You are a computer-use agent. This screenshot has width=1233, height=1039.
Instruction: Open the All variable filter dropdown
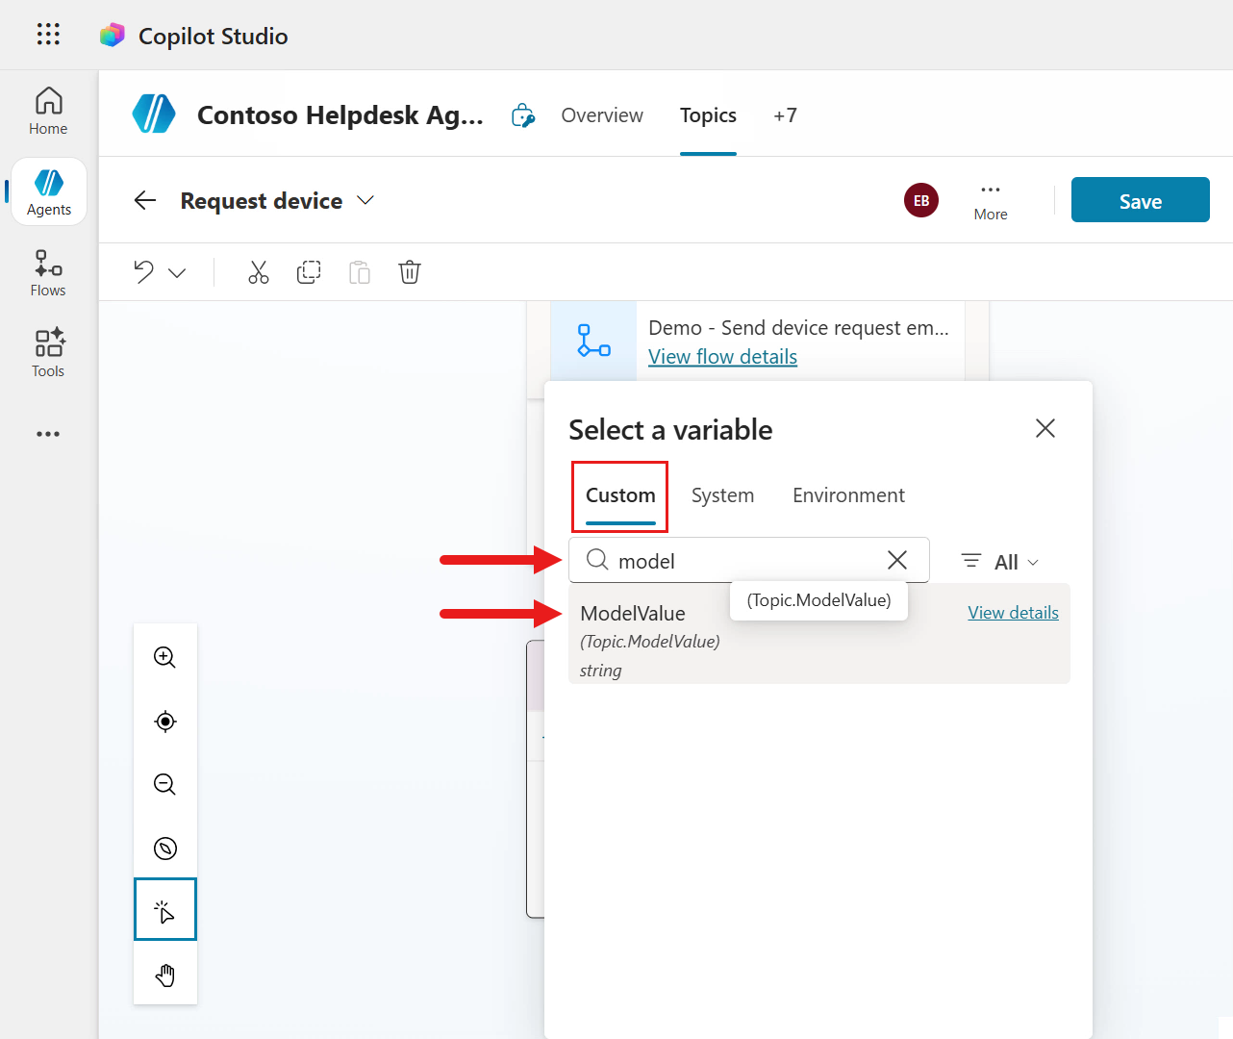coord(998,561)
